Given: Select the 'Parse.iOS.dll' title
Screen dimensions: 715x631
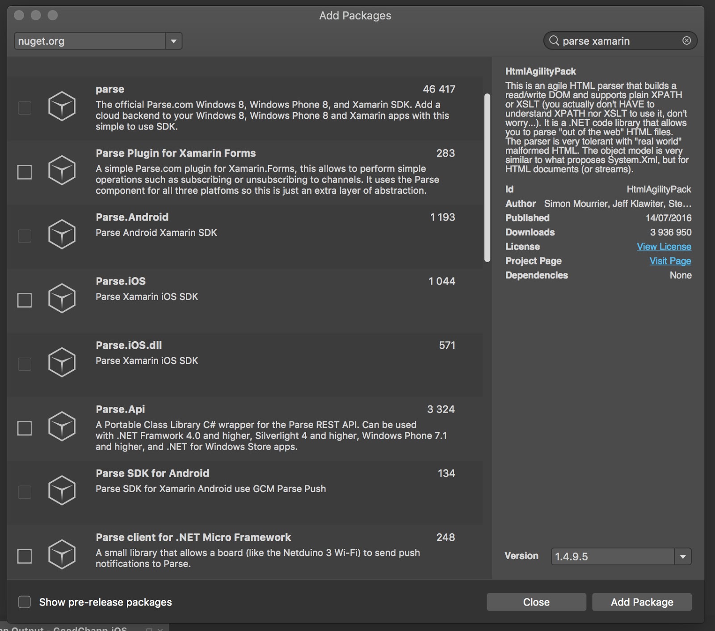Looking at the screenshot, I should pyautogui.click(x=129, y=345).
